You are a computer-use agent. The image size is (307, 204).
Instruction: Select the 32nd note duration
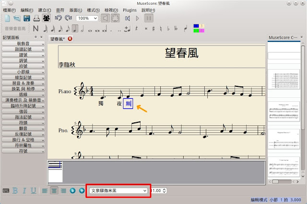tap(53, 29)
